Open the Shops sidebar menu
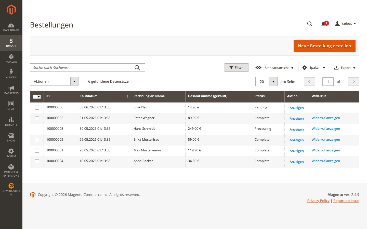 (11, 137)
